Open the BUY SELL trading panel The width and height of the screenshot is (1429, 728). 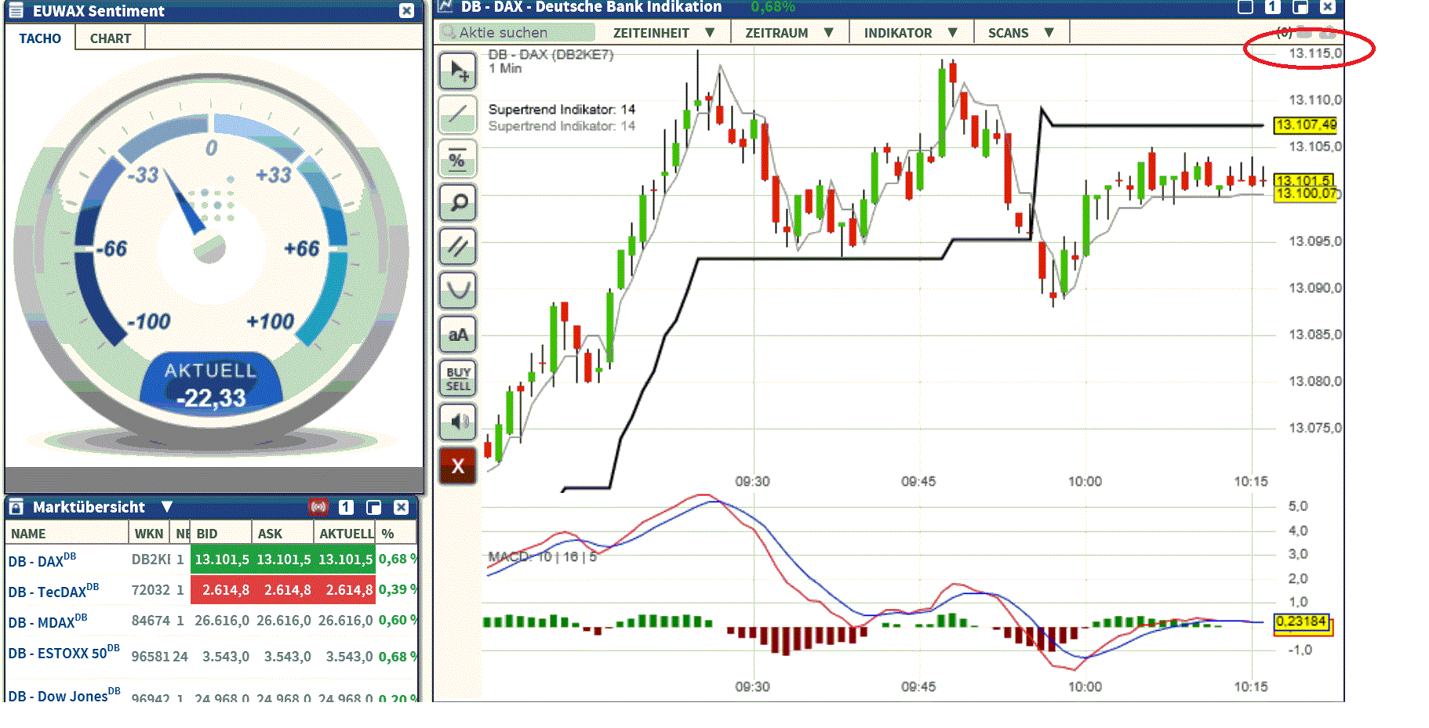click(x=458, y=378)
